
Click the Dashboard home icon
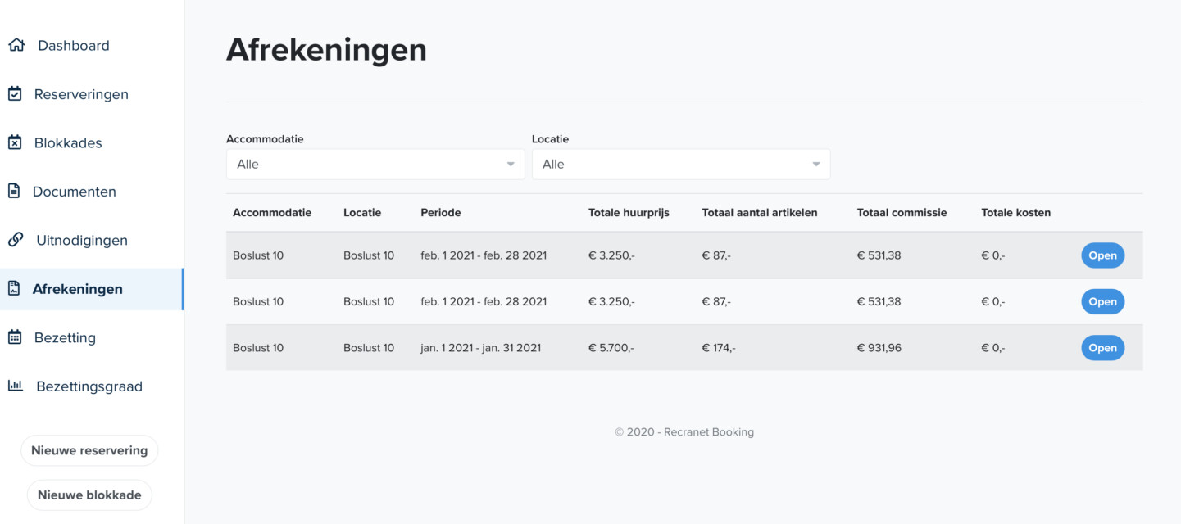point(16,45)
